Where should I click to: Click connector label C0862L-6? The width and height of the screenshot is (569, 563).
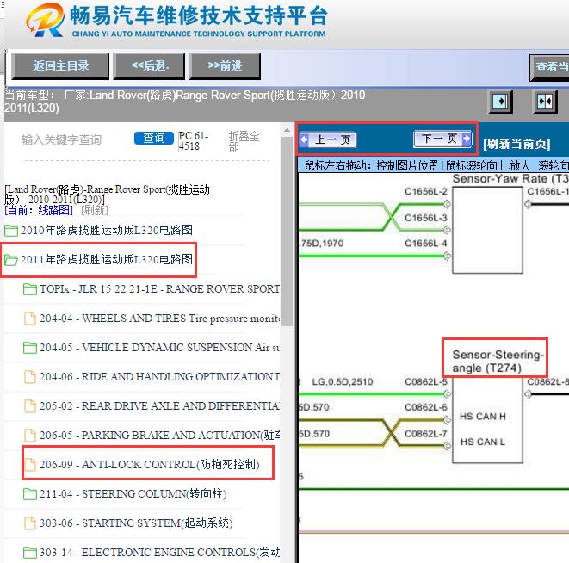(x=425, y=407)
